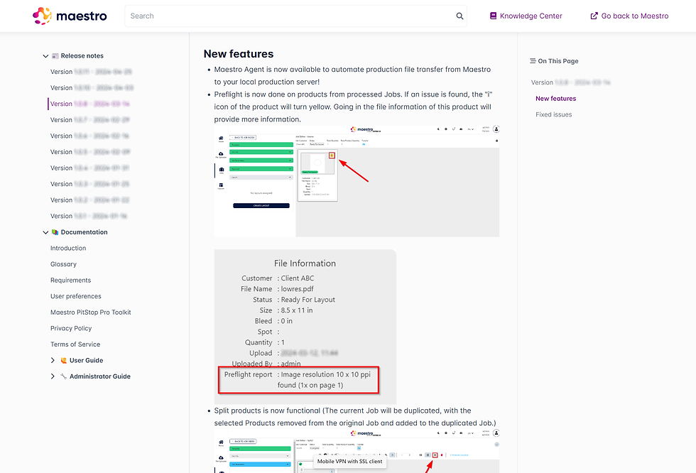
Task: Jump to New features in On This Page
Action: pos(555,99)
